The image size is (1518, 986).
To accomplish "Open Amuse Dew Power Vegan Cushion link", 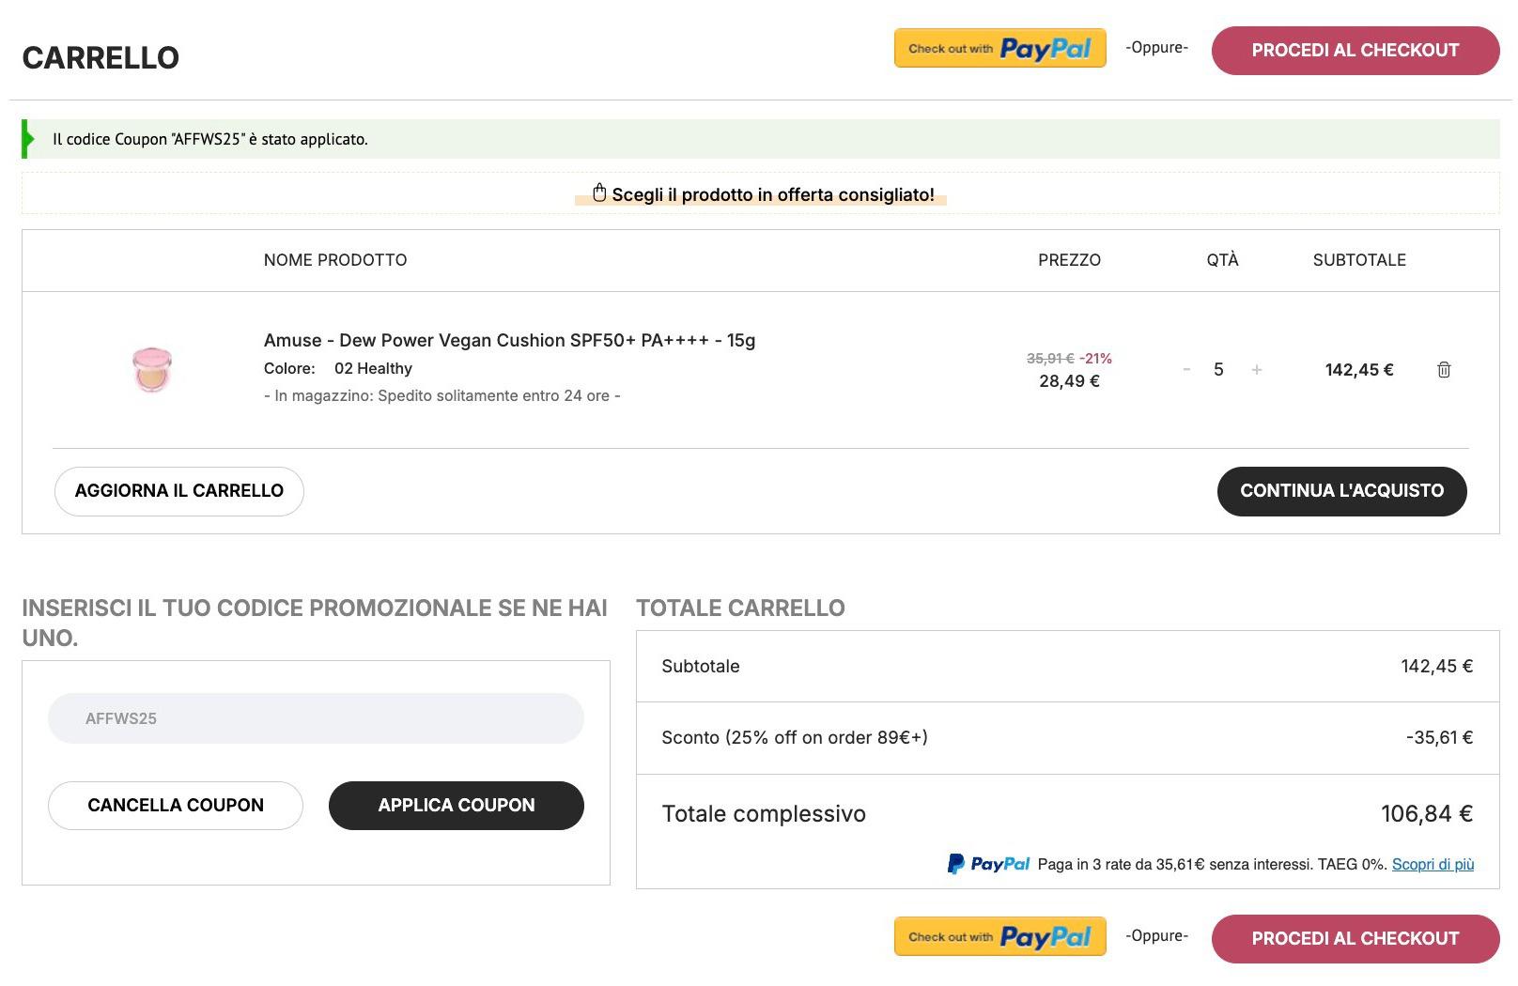I will (x=509, y=340).
